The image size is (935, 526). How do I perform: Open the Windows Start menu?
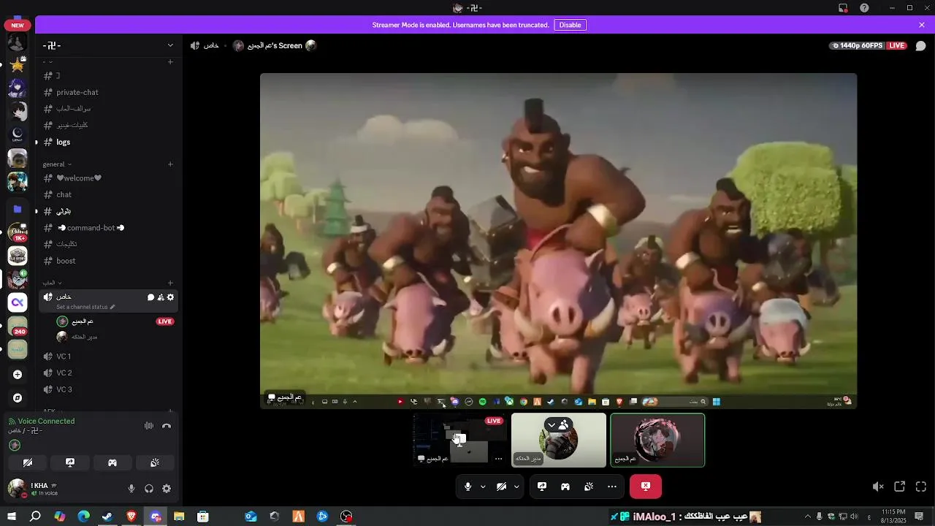(12, 517)
